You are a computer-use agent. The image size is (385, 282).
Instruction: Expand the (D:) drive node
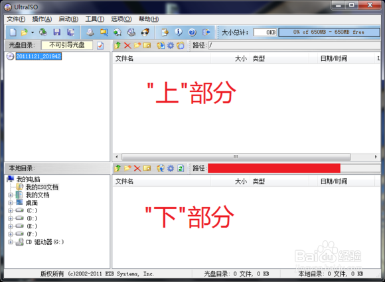[11, 218]
